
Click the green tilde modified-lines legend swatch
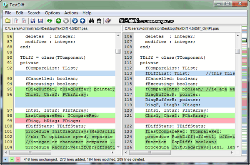12,160
